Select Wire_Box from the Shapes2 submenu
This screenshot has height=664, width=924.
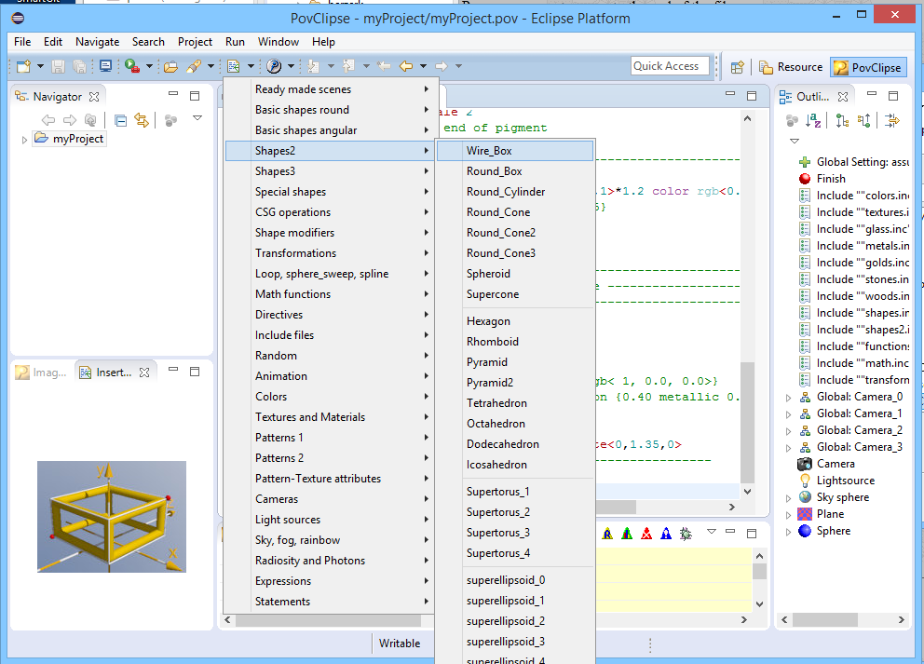click(515, 151)
